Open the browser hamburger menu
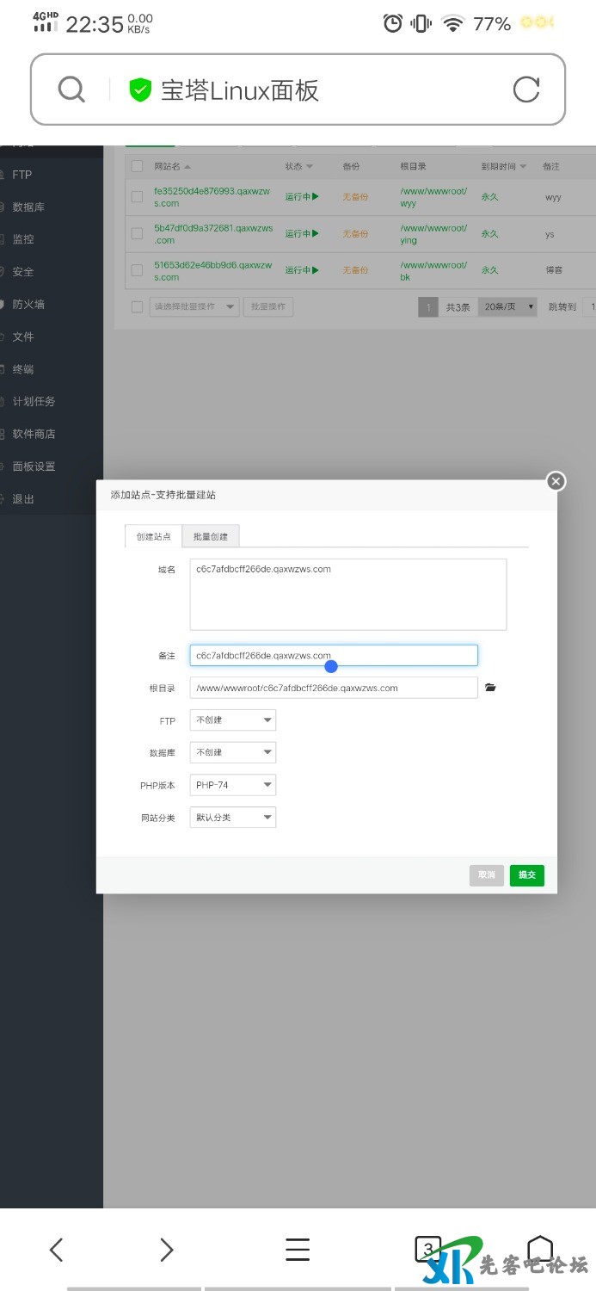 click(298, 1250)
